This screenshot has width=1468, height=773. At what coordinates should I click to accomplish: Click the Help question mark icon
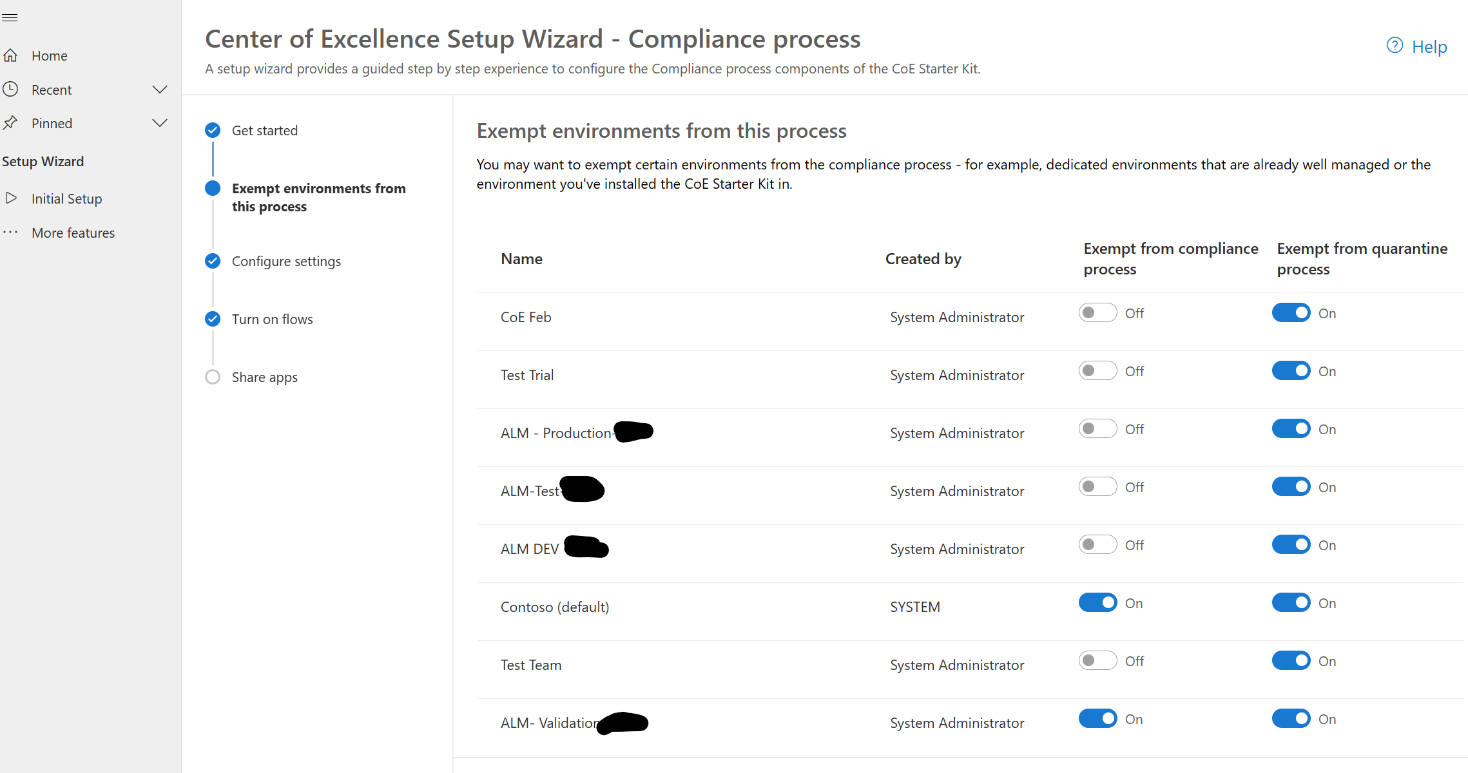tap(1394, 45)
